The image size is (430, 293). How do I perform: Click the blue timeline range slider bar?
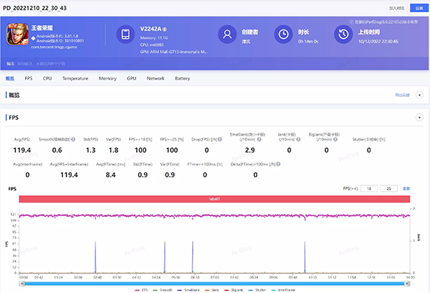(215, 282)
